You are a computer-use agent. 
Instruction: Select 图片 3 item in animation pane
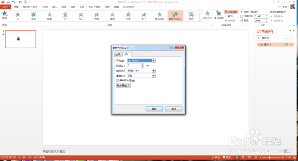click(x=275, y=44)
